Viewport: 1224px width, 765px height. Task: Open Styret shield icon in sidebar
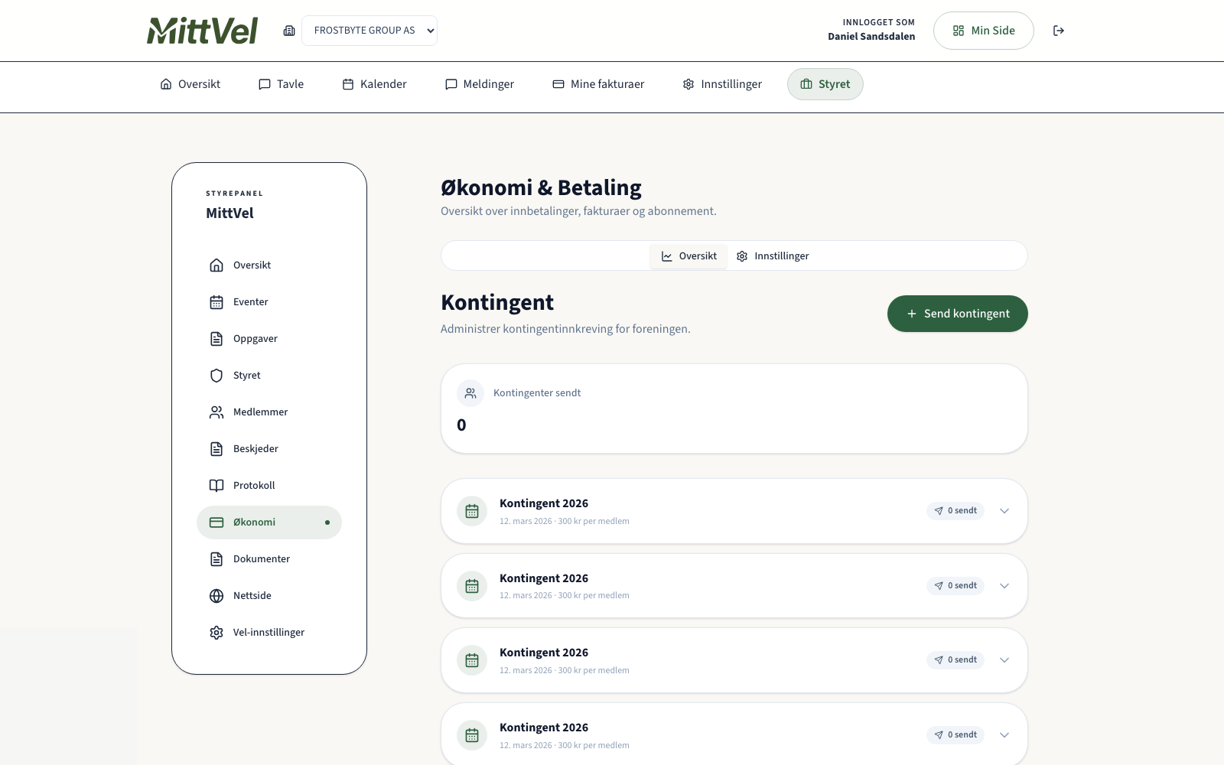[x=216, y=376]
